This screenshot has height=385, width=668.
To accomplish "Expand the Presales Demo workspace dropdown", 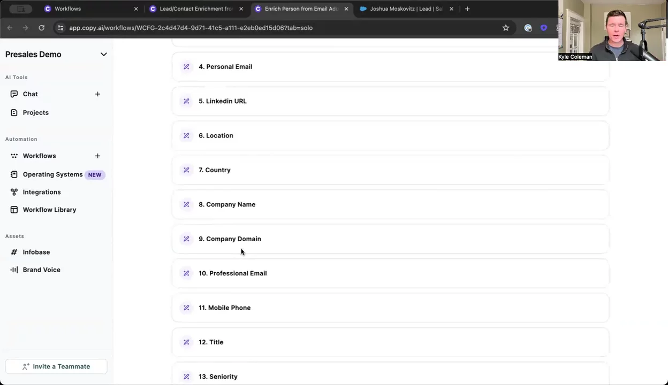I will coord(103,55).
